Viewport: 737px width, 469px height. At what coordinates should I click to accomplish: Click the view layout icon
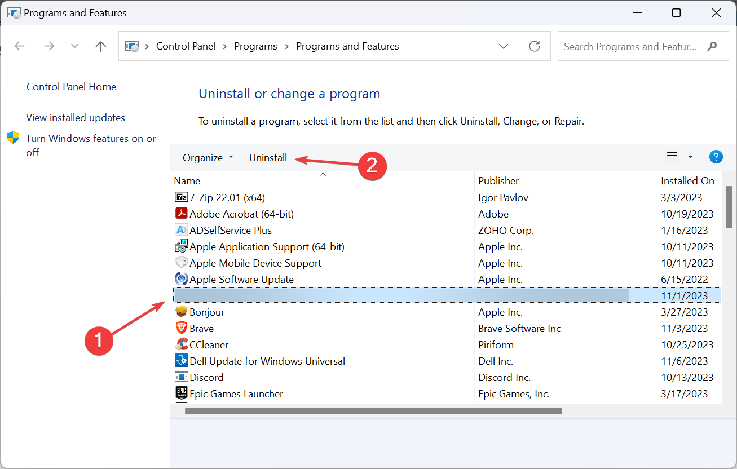click(672, 157)
